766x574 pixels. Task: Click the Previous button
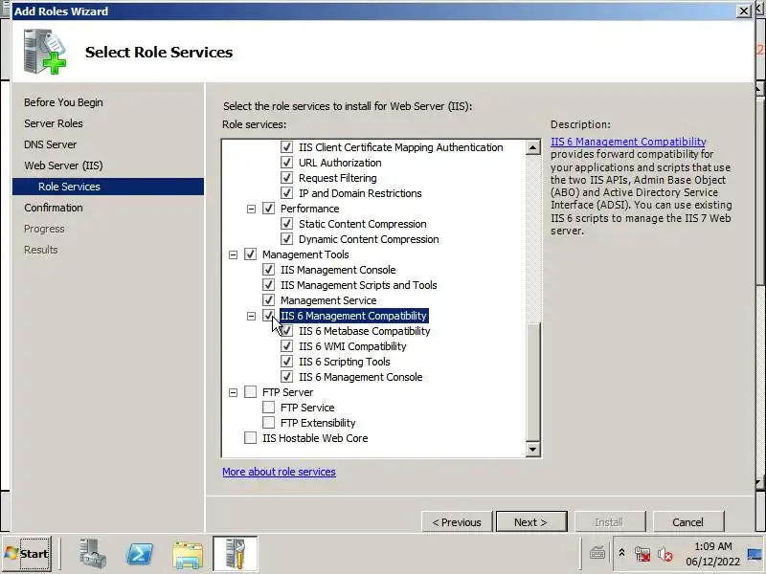[x=457, y=522]
